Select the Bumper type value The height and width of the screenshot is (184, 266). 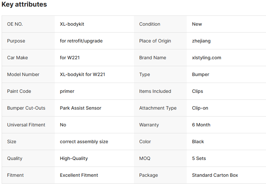click(201, 74)
